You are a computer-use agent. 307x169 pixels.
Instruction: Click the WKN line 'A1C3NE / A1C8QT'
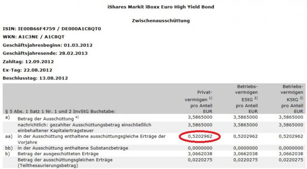pos(33,37)
